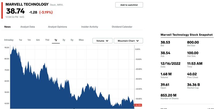Click the 100.00 Ask Size value
Screen dimensions: 216x109
click(193, 53)
